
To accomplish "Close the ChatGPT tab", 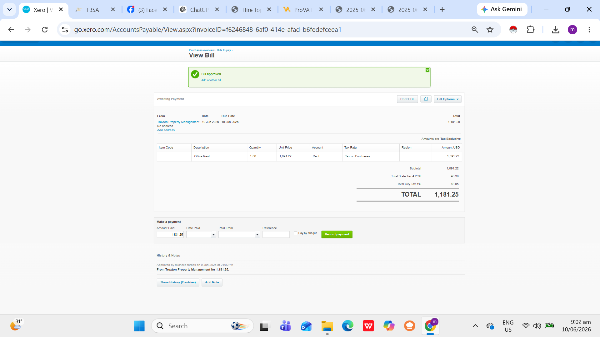I will coord(217,10).
